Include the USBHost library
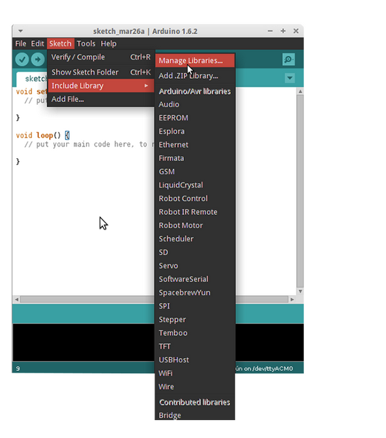The image size is (386, 438). 194,360
